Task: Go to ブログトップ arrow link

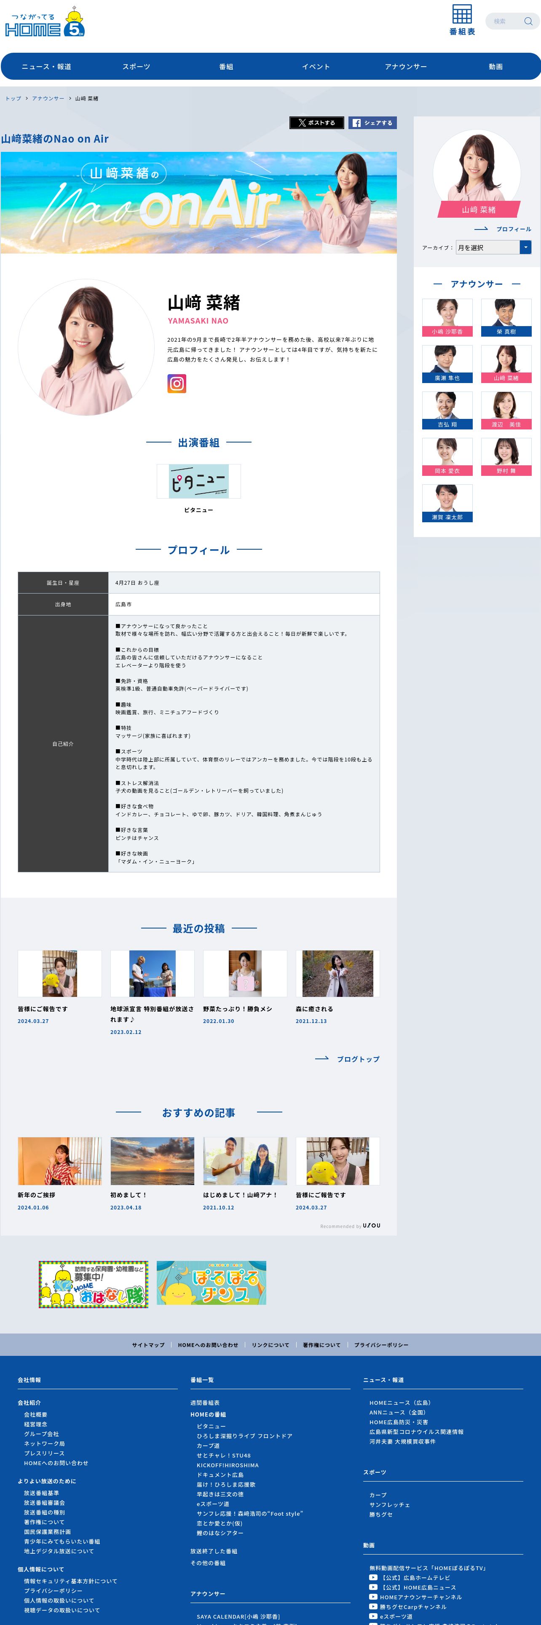Action: [x=347, y=1059]
